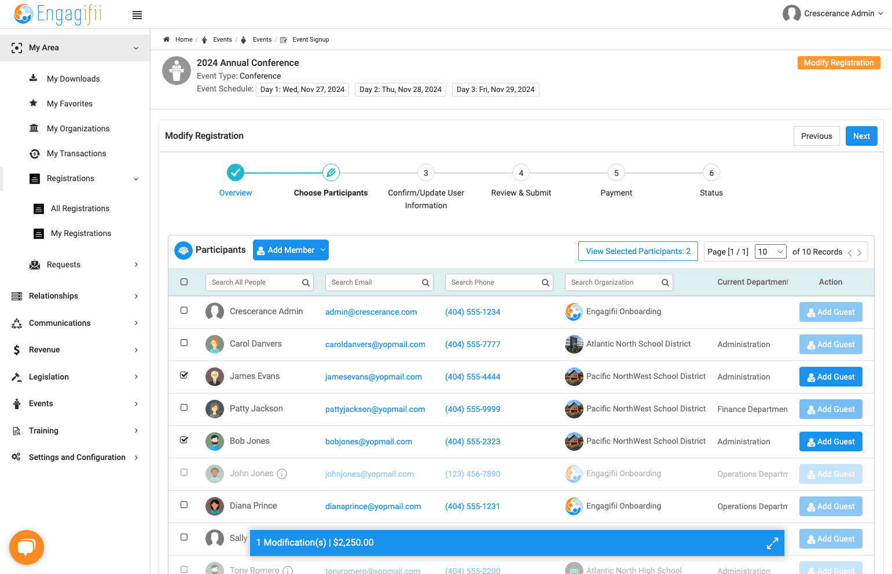This screenshot has width=892, height=574.
Task: Click the info icon next to John Jones
Action: pyautogui.click(x=282, y=474)
